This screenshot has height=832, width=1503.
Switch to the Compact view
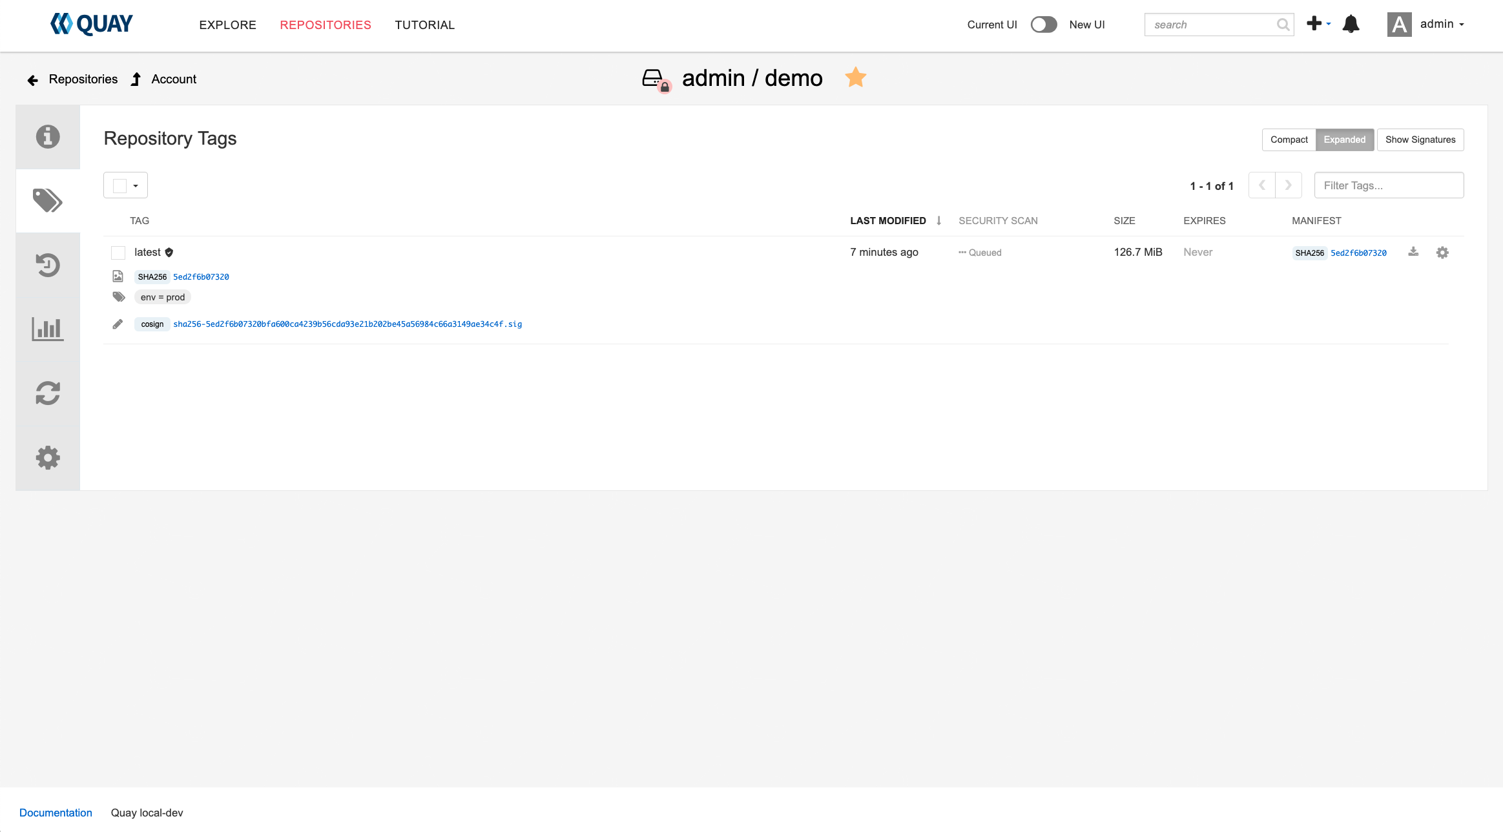click(x=1289, y=140)
